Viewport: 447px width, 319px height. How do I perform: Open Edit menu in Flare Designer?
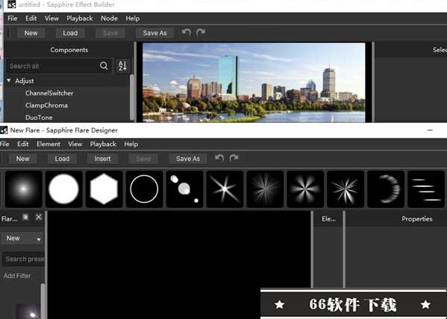coord(23,144)
